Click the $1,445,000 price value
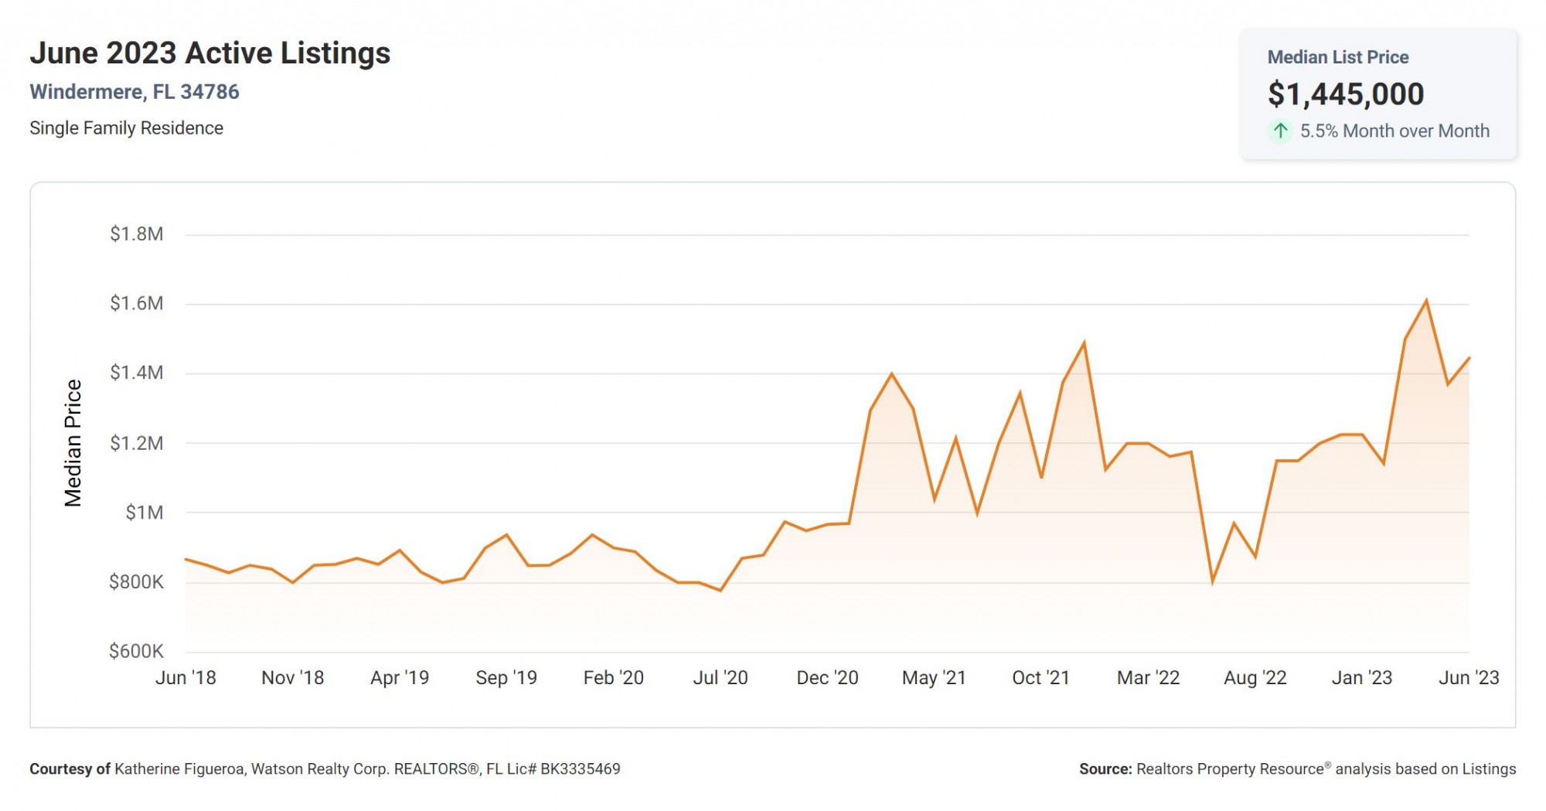The height and width of the screenshot is (811, 1546). click(1345, 94)
